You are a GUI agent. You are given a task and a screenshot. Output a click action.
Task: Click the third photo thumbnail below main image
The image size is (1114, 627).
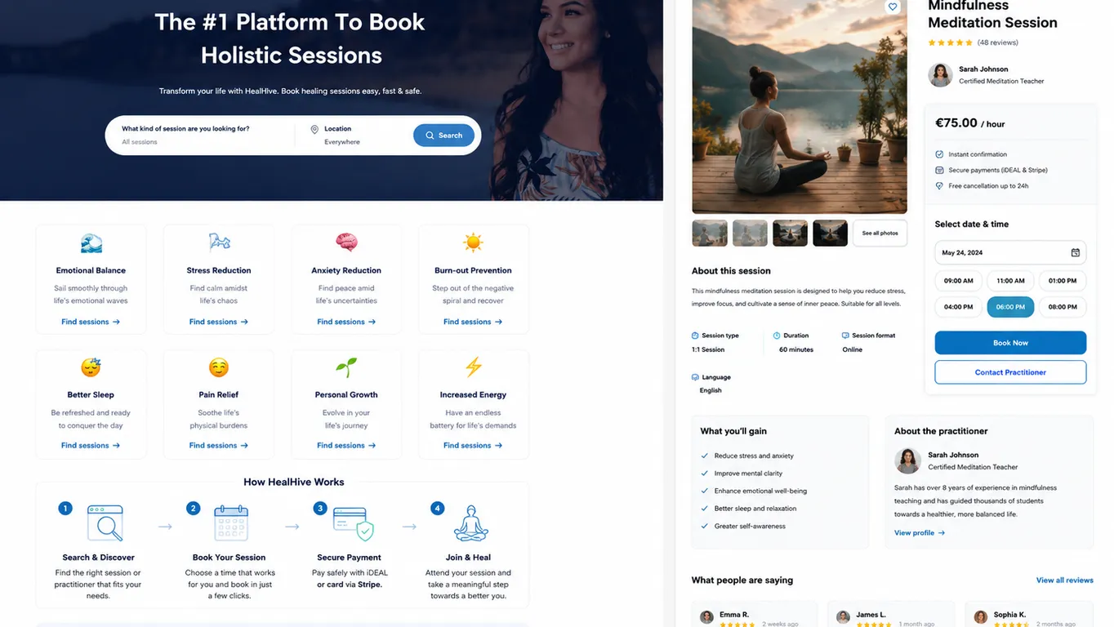[790, 233]
